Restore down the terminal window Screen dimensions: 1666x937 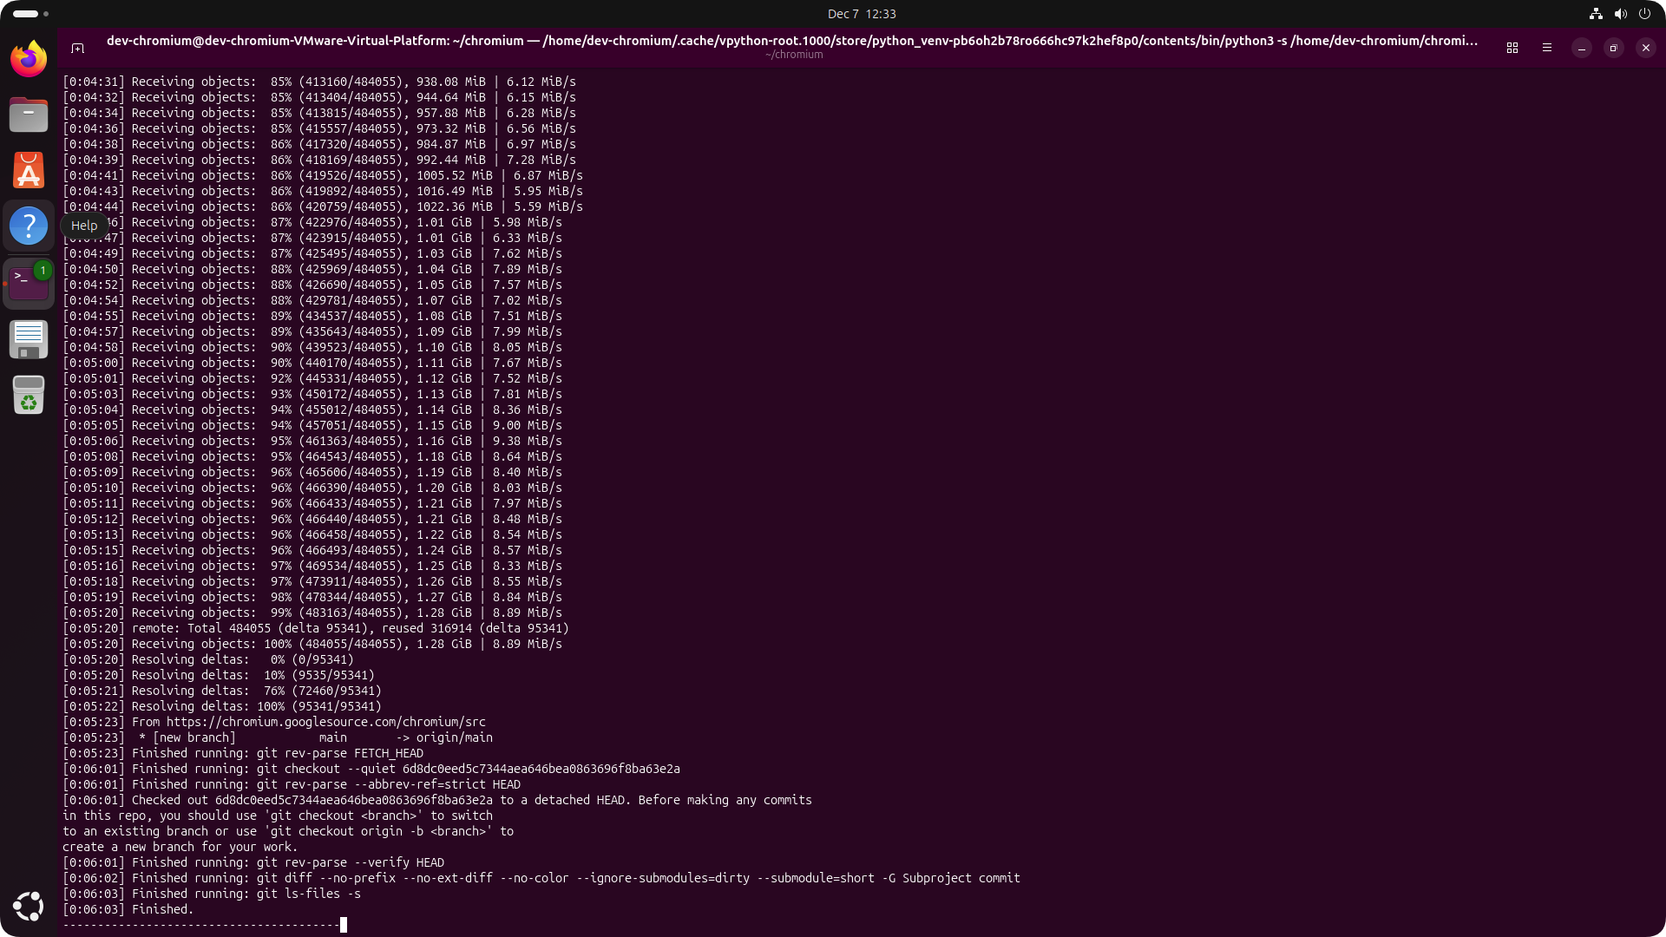point(1613,48)
